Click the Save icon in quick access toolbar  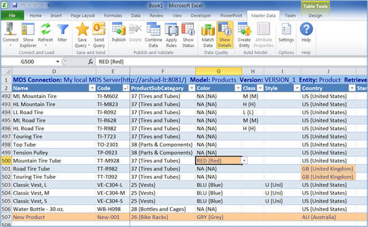point(14,5)
